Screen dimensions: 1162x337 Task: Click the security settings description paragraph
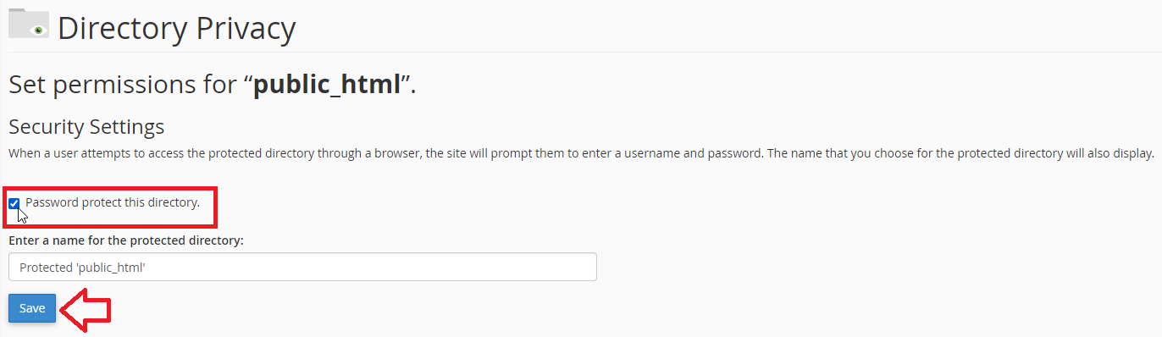coord(581,154)
